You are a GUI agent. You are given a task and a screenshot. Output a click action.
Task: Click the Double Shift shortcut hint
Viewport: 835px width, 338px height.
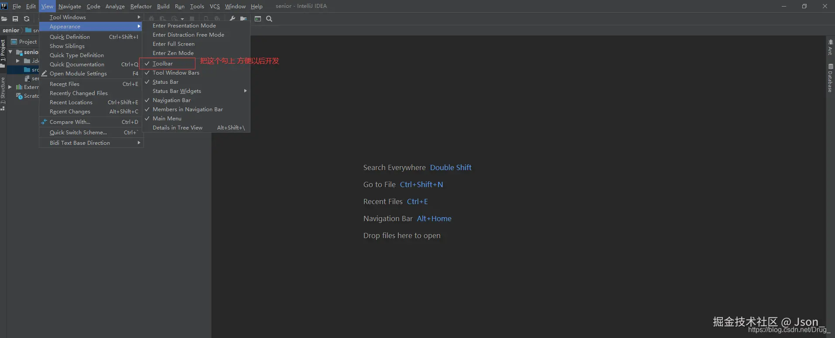451,167
